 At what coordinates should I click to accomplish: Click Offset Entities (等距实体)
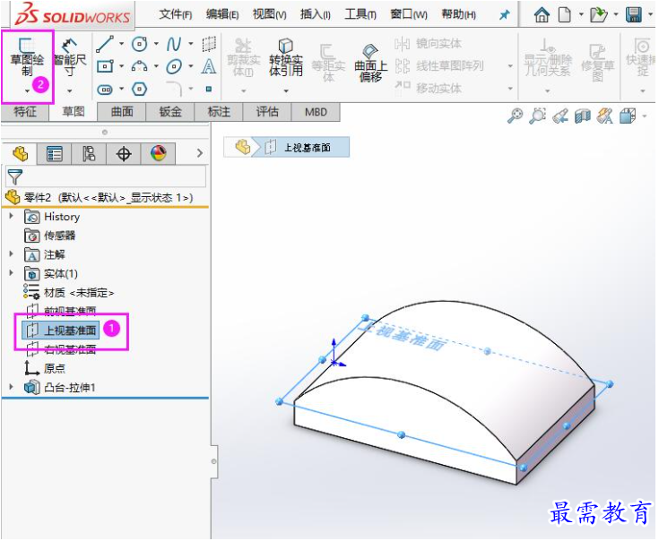(328, 62)
